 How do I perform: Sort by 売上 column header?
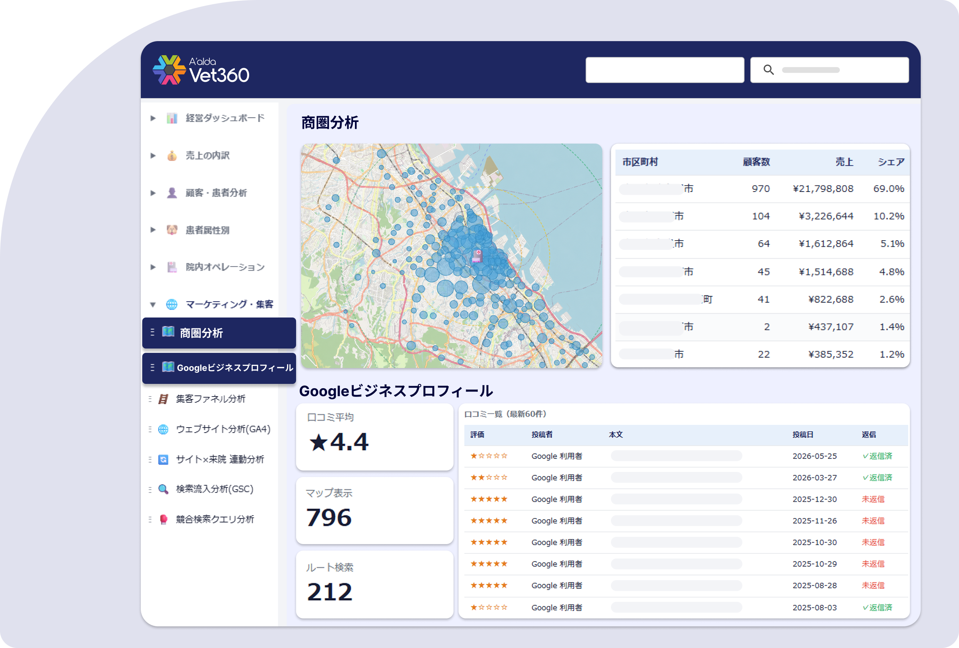click(x=844, y=162)
